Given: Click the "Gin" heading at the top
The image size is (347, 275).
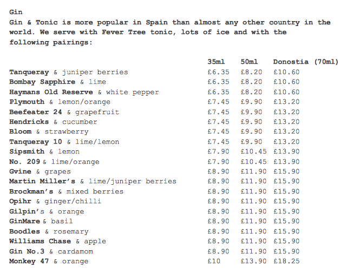Looking at the screenshot, I should click(16, 12).
